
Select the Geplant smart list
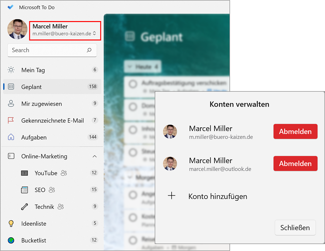(52, 86)
